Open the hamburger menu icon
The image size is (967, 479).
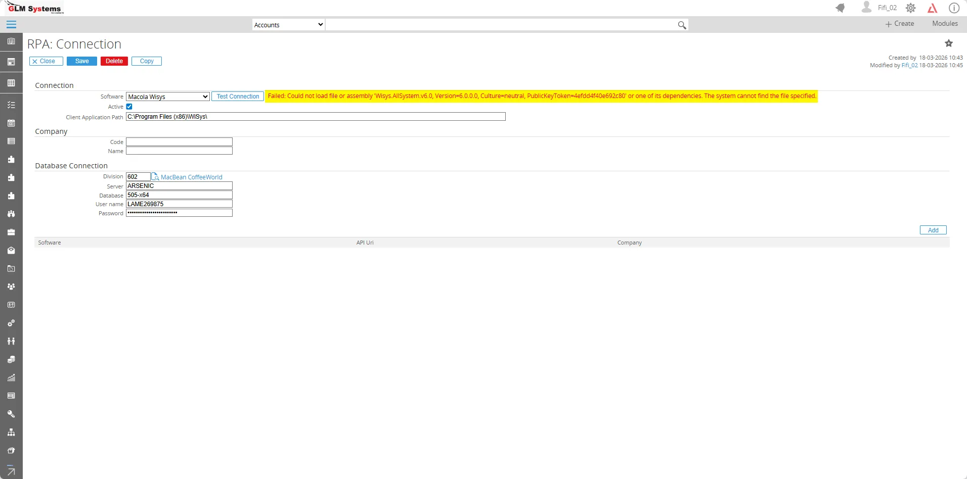coord(11,24)
